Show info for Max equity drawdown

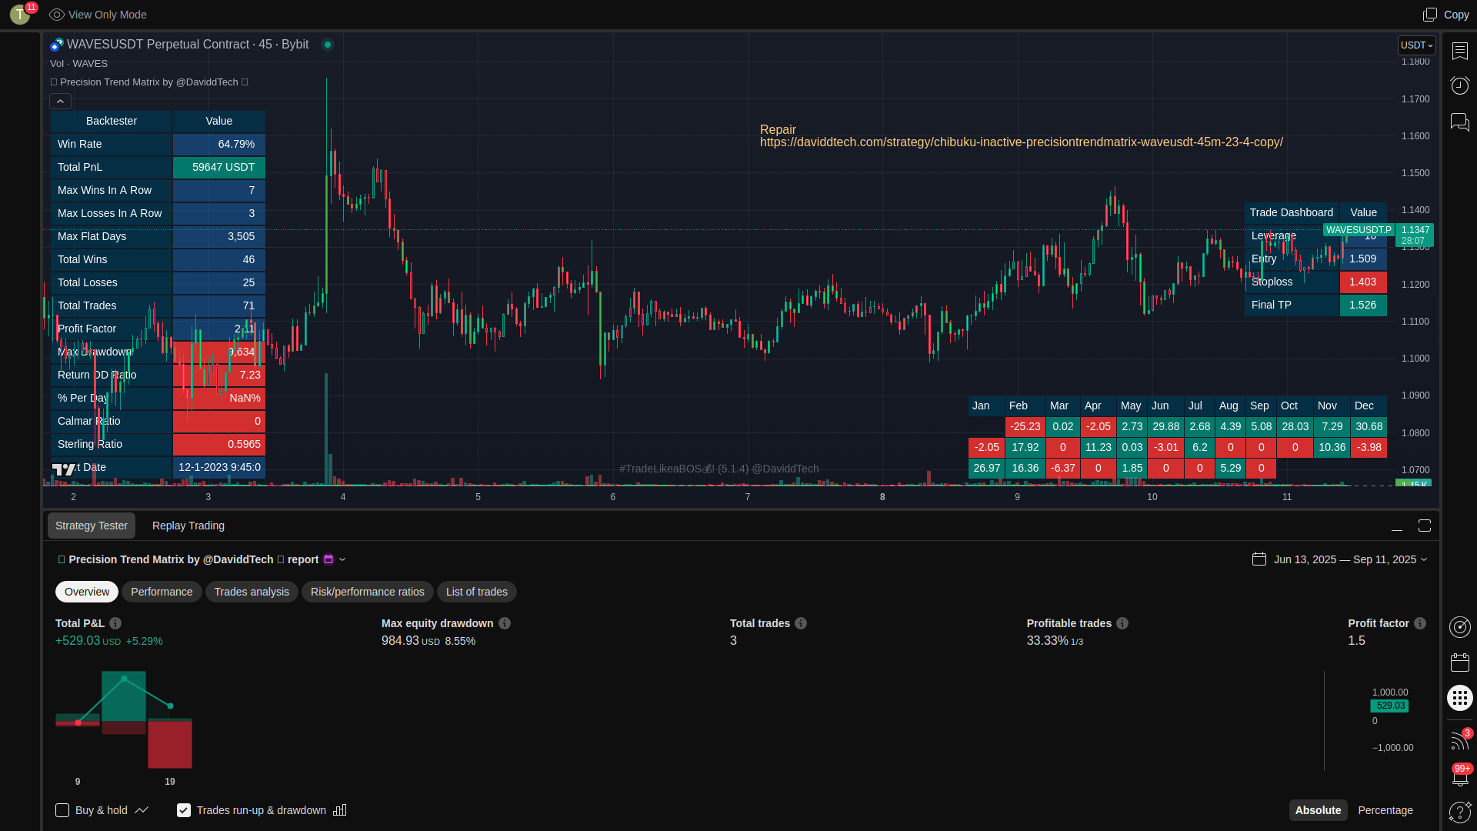pos(505,623)
